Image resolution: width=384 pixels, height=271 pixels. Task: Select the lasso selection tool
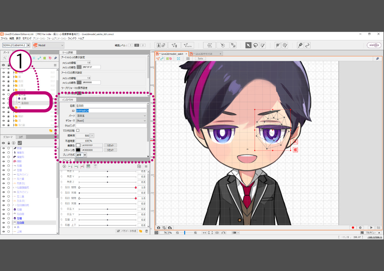click(x=256, y=45)
